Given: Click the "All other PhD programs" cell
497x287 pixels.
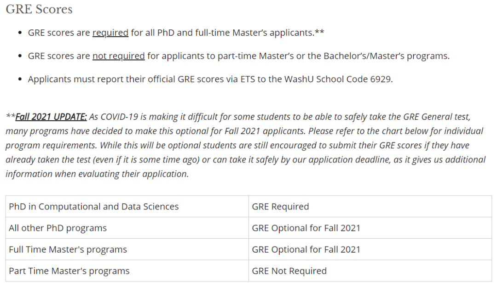Looking at the screenshot, I should pos(58,228).
